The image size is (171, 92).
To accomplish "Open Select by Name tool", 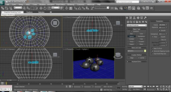I will coord(28,8).
